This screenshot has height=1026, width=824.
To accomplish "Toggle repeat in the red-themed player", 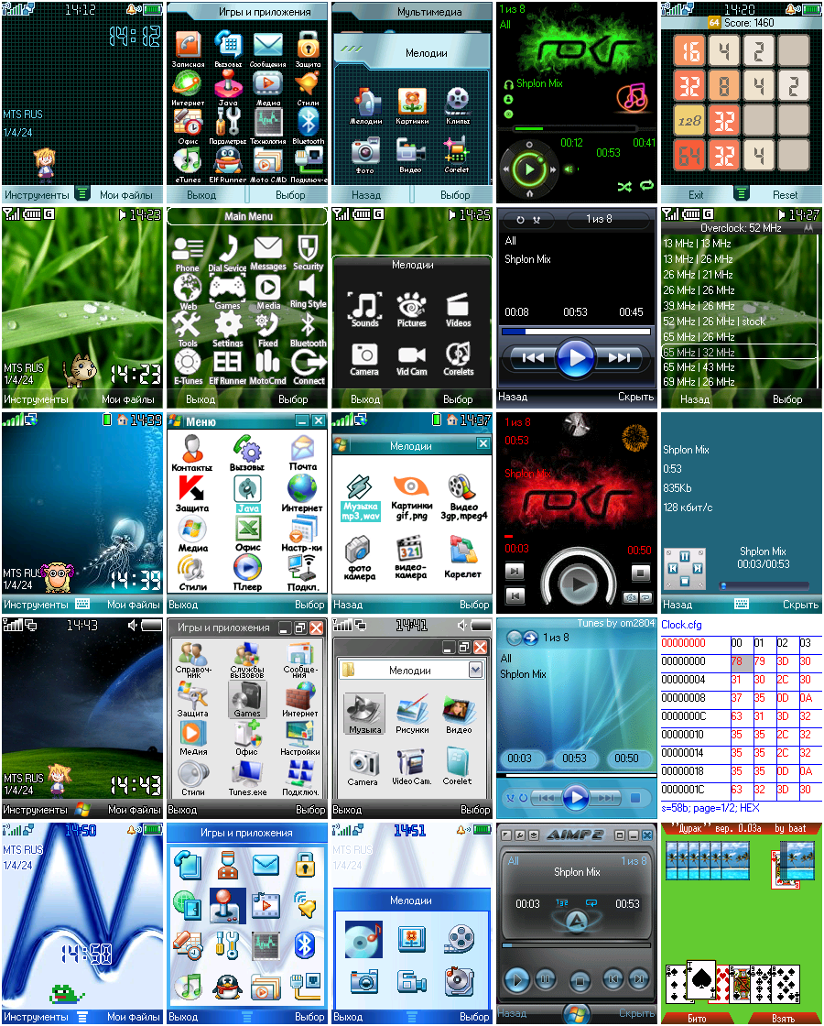I will [645, 597].
